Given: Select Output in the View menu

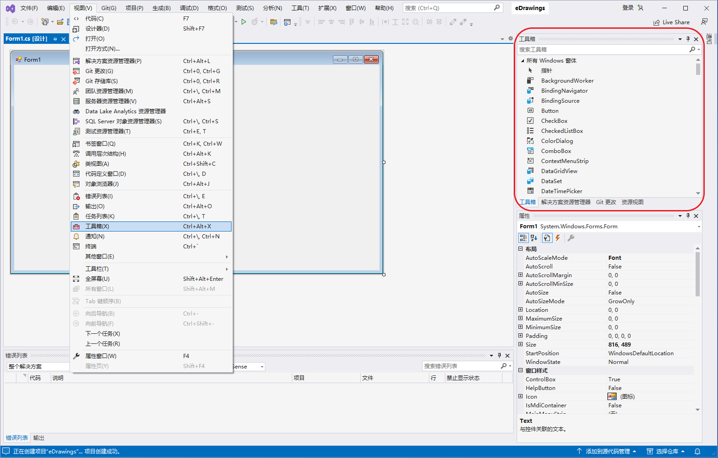Looking at the screenshot, I should tap(151, 206).
